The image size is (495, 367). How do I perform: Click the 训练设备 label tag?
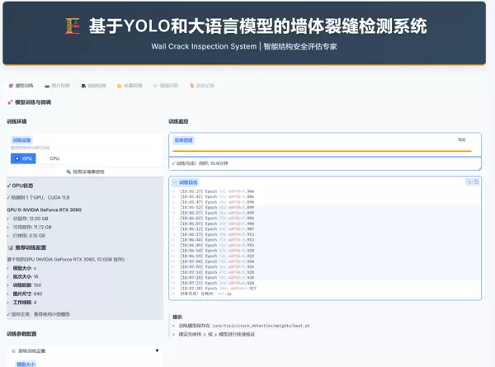click(x=21, y=140)
